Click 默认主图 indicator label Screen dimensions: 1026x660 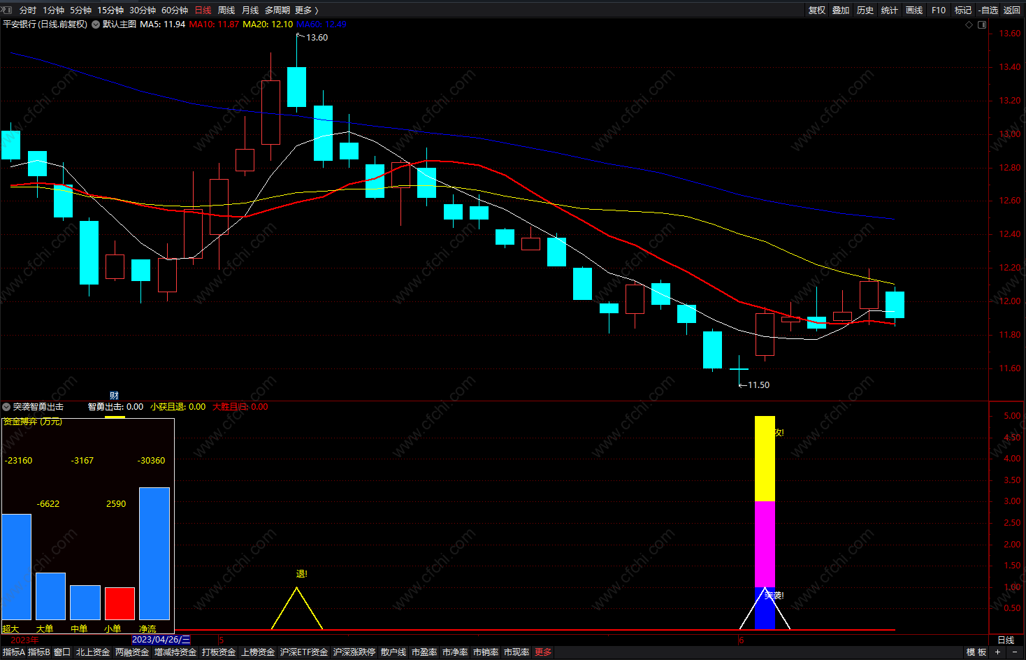[120, 24]
